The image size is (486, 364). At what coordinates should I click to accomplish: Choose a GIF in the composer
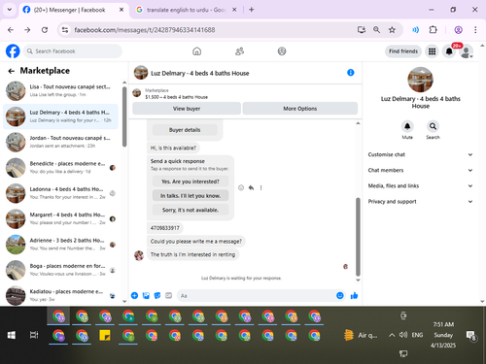point(169,295)
